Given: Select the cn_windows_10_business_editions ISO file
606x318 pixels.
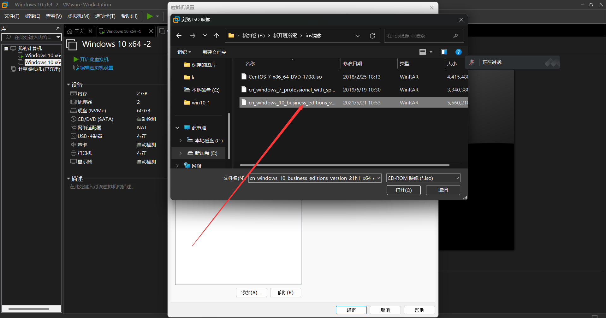Looking at the screenshot, I should pyautogui.click(x=353, y=103).
